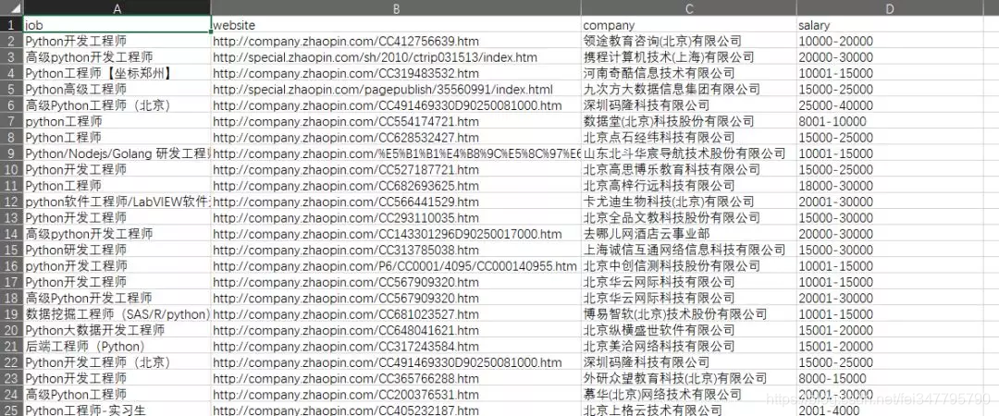Image resolution: width=999 pixels, height=416 pixels.
Task: Select row header 5
Action: pyautogui.click(x=11, y=89)
